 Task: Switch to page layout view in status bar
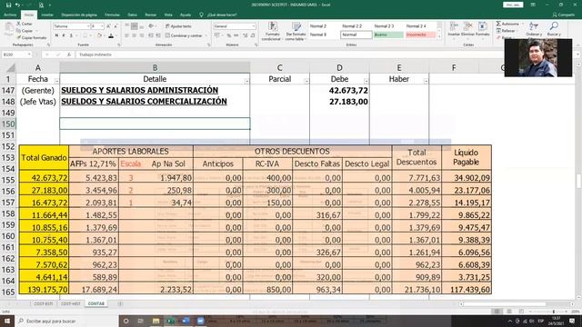click(x=509, y=312)
